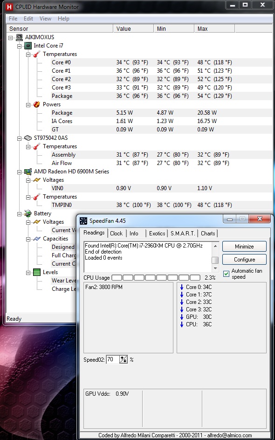Select the Readings tab
The width and height of the screenshot is (275, 440).
click(94, 233)
